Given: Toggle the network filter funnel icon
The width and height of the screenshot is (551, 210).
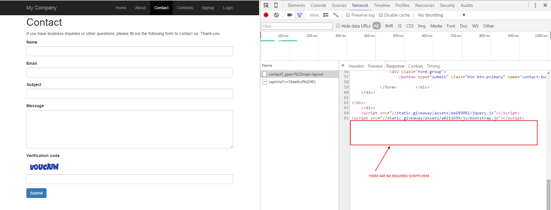Looking at the screenshot, I should [300, 15].
